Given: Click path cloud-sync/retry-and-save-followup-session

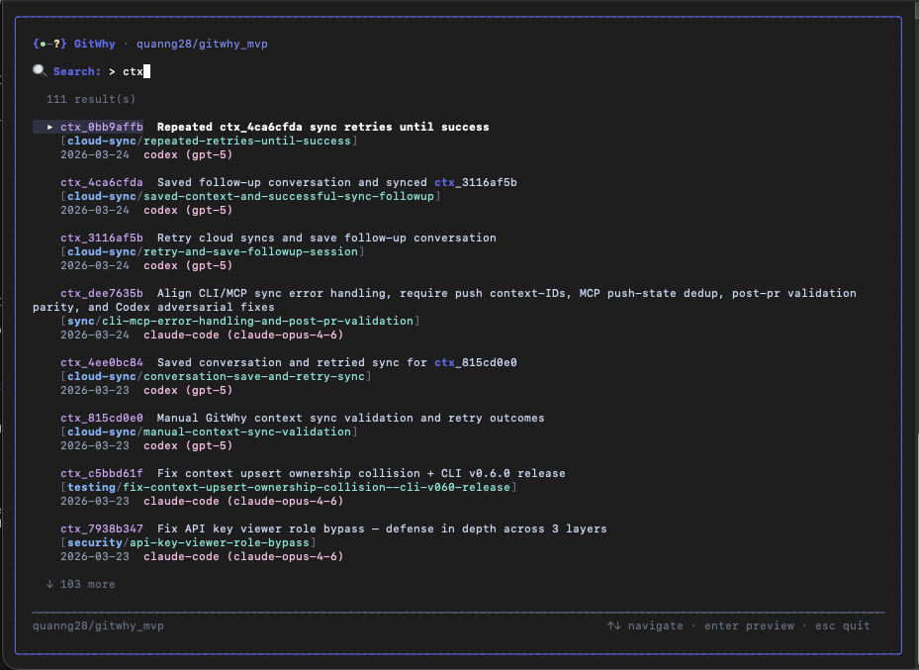Looking at the screenshot, I should [212, 251].
